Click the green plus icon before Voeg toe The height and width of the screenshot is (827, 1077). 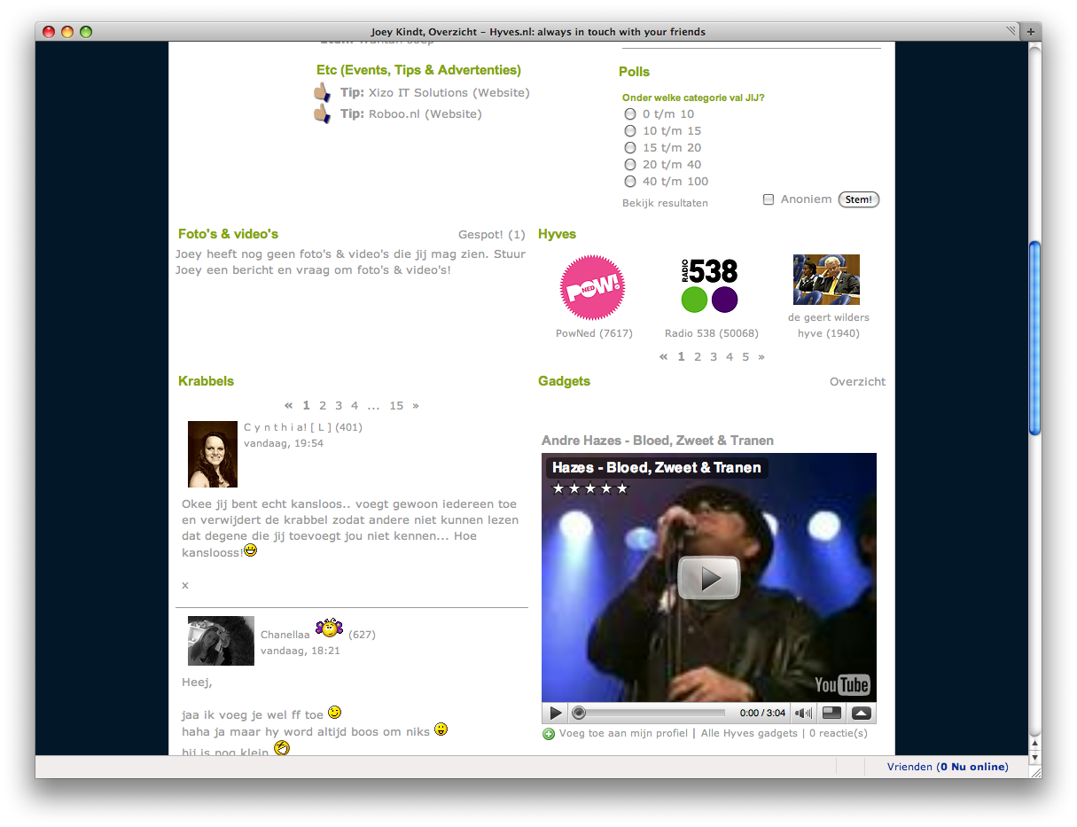[549, 734]
